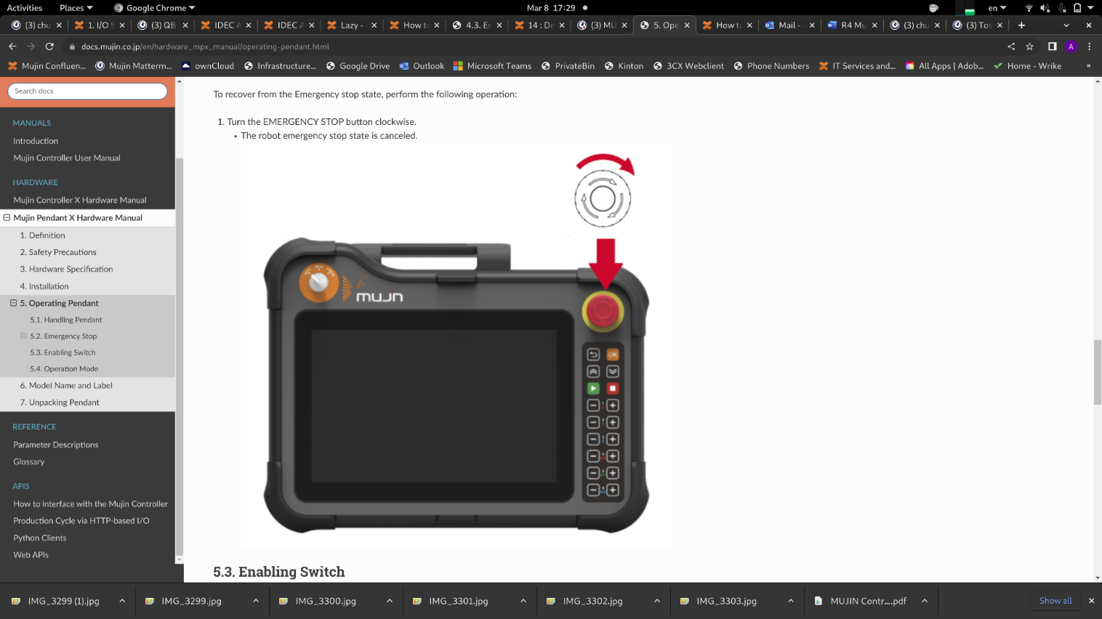1102x619 pixels.
Task: Open Activities overview in top bar
Action: (x=25, y=8)
